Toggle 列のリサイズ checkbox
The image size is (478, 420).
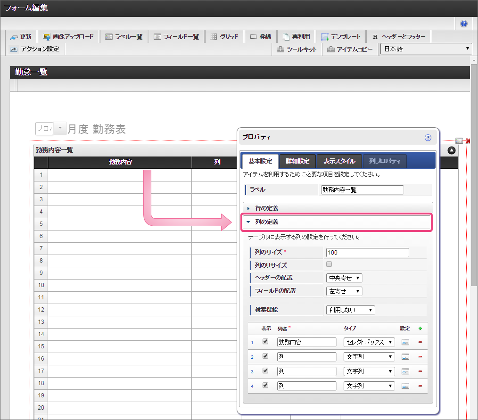(x=329, y=264)
